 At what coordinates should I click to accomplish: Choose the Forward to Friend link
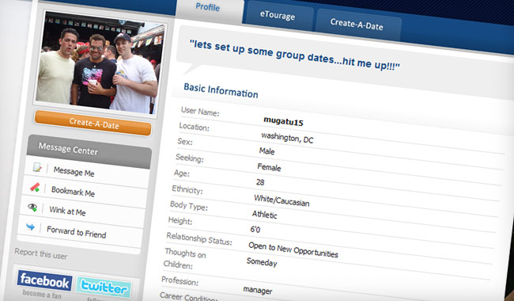(x=77, y=232)
